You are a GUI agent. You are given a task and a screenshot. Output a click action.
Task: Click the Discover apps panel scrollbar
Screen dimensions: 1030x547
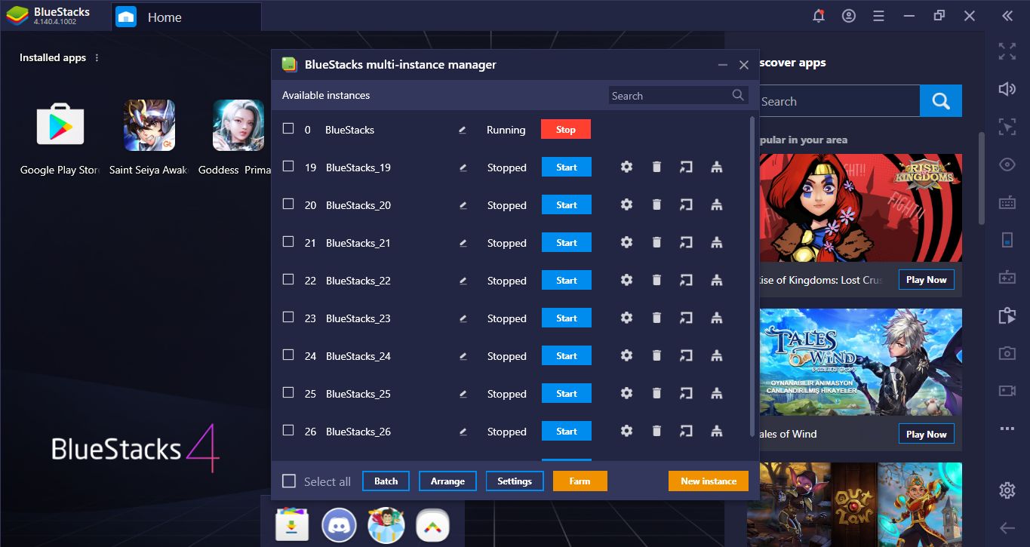click(x=982, y=178)
